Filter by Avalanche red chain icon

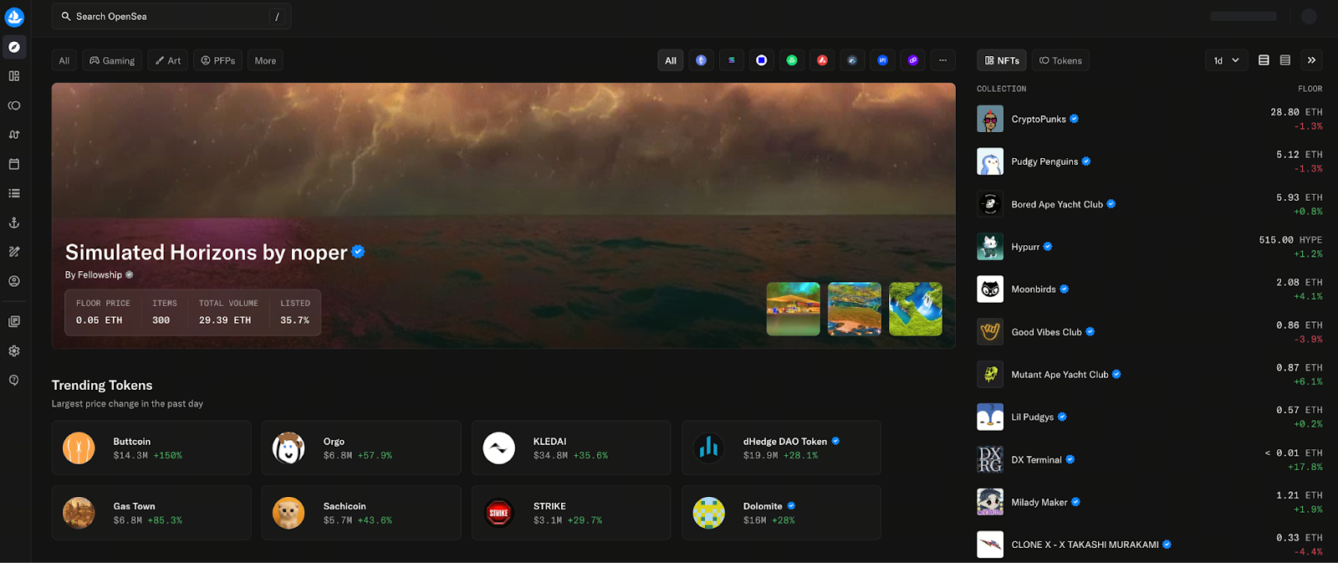pos(822,60)
